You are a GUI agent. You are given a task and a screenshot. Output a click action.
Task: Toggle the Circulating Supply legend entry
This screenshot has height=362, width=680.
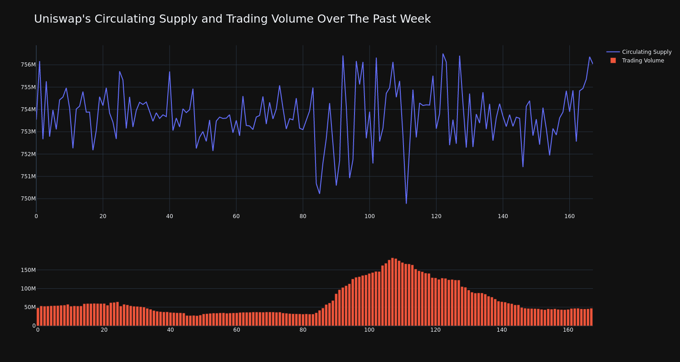point(639,52)
